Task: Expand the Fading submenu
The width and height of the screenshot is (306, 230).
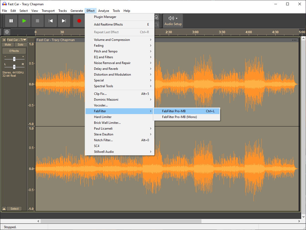Action: pos(120,45)
